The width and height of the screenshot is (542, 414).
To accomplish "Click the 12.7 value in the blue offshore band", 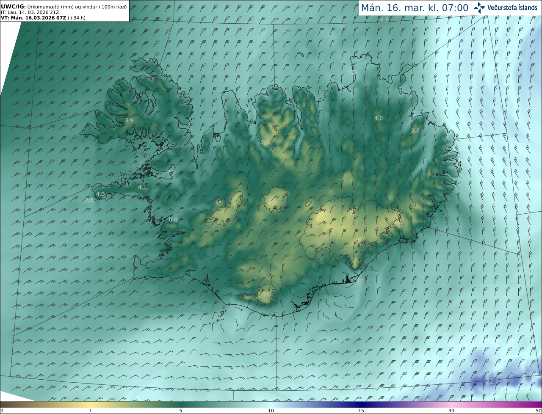I will [x=492, y=382].
